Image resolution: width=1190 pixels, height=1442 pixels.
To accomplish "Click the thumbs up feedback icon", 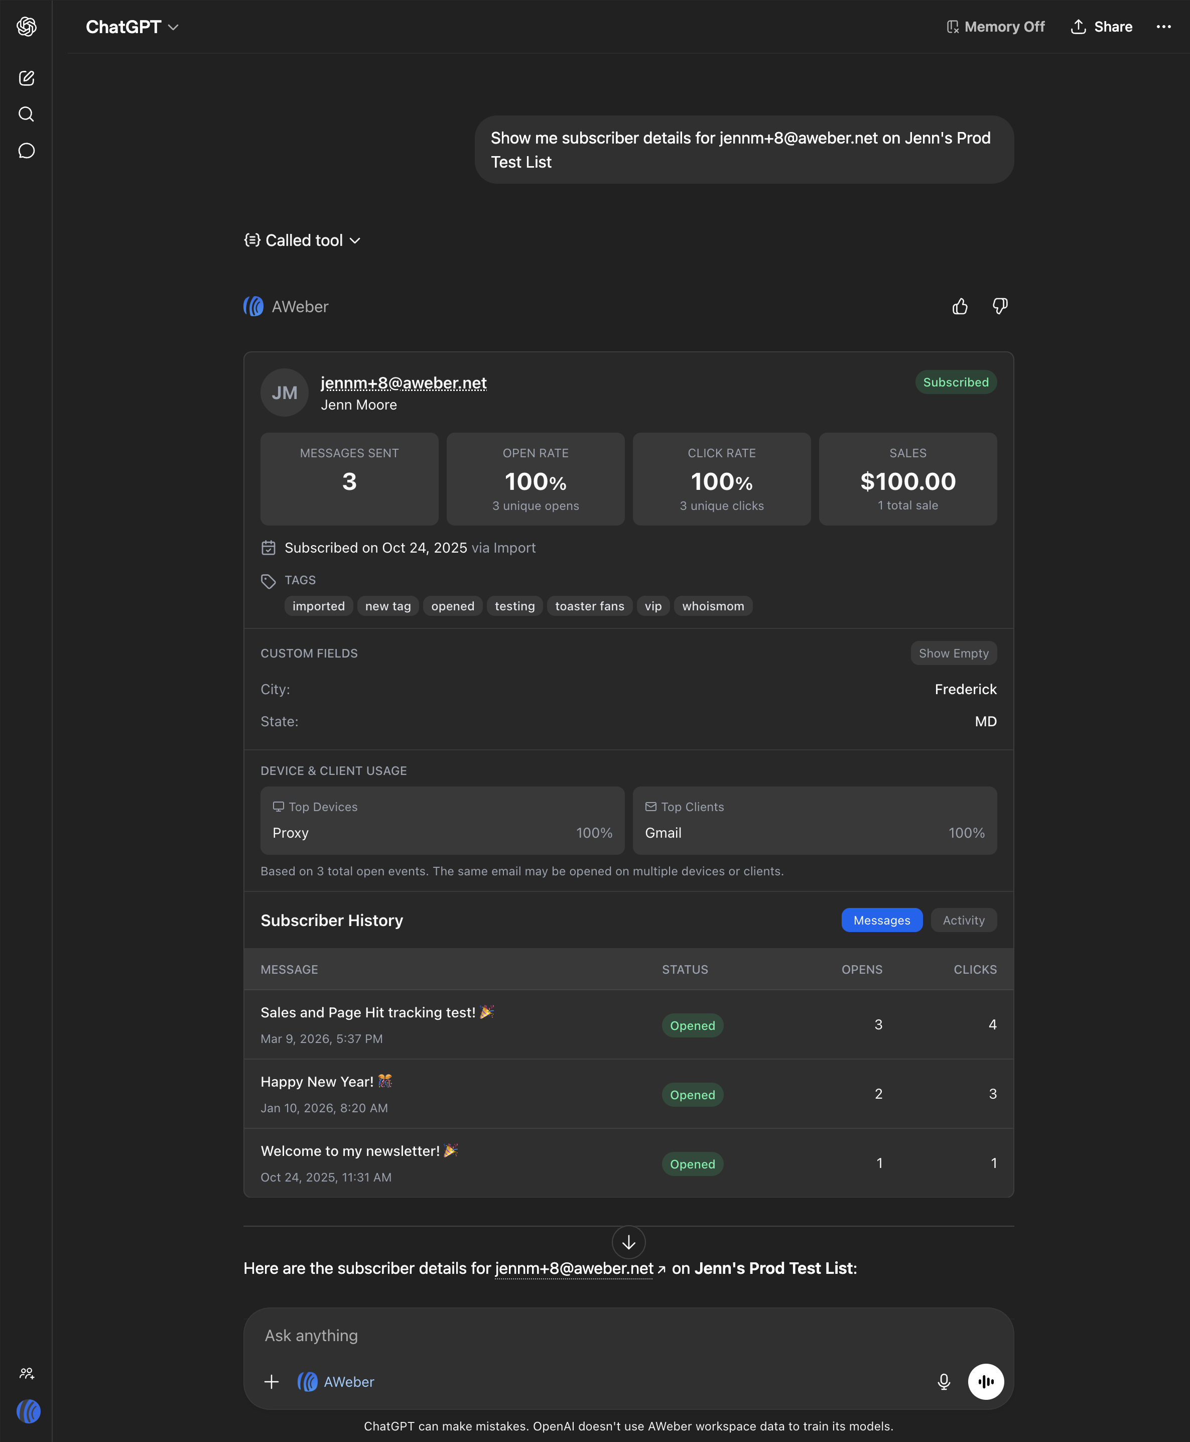I will pyautogui.click(x=960, y=306).
